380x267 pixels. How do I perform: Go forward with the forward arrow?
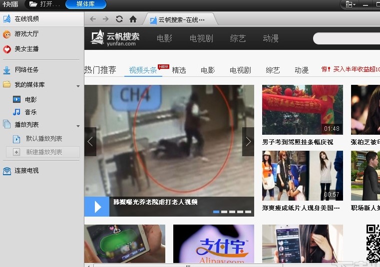point(106,19)
